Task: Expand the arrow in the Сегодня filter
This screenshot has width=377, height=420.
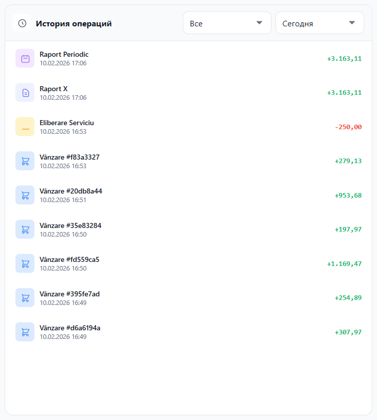Action: coord(352,23)
